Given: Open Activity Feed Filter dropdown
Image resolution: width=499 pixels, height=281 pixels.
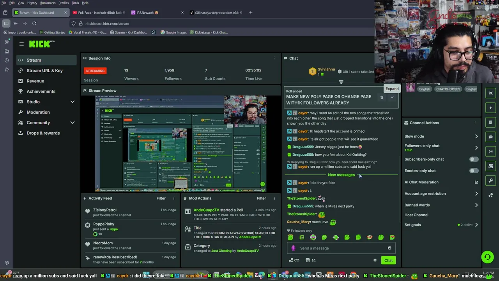Looking at the screenshot, I should [161, 198].
